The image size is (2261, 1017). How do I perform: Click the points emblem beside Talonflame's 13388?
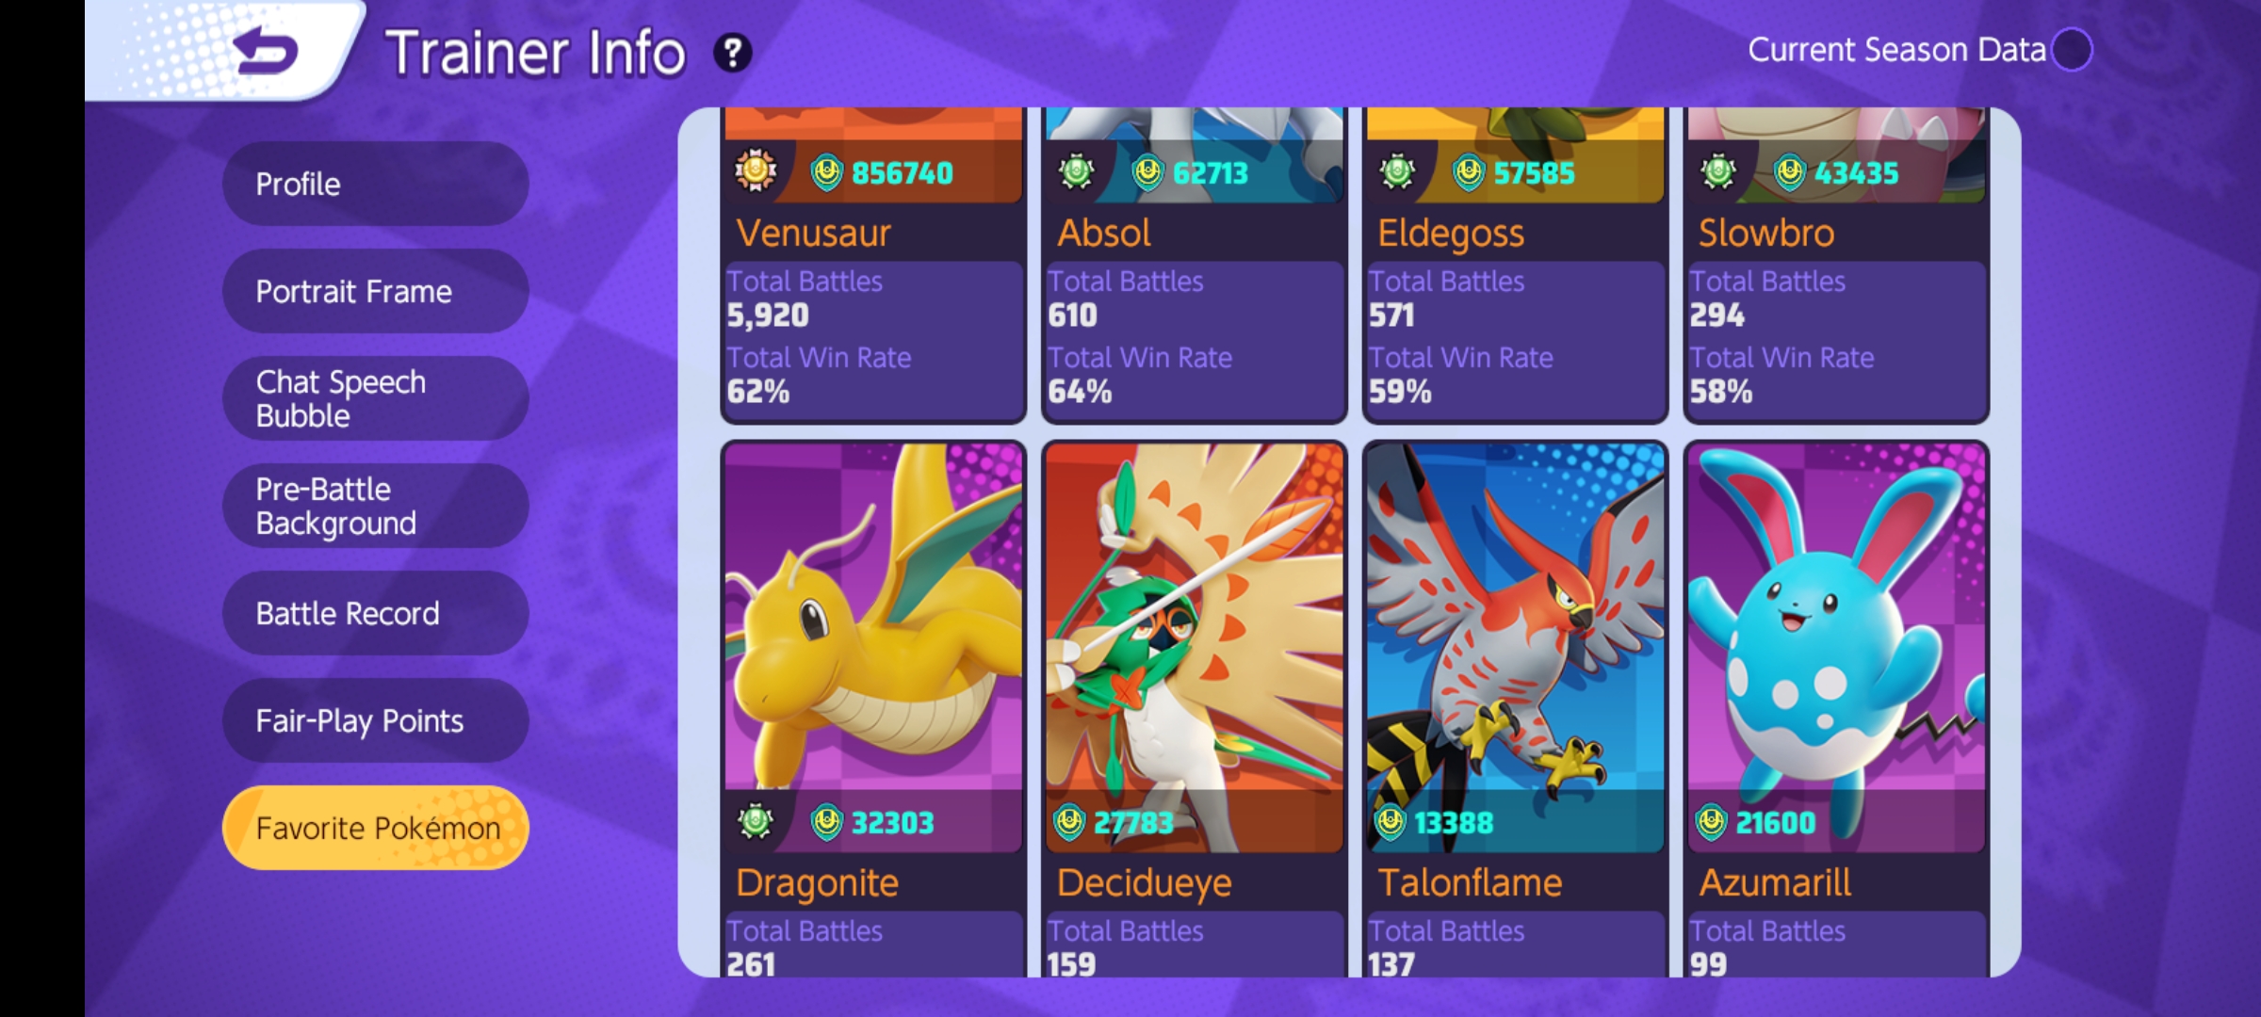coord(1391,822)
